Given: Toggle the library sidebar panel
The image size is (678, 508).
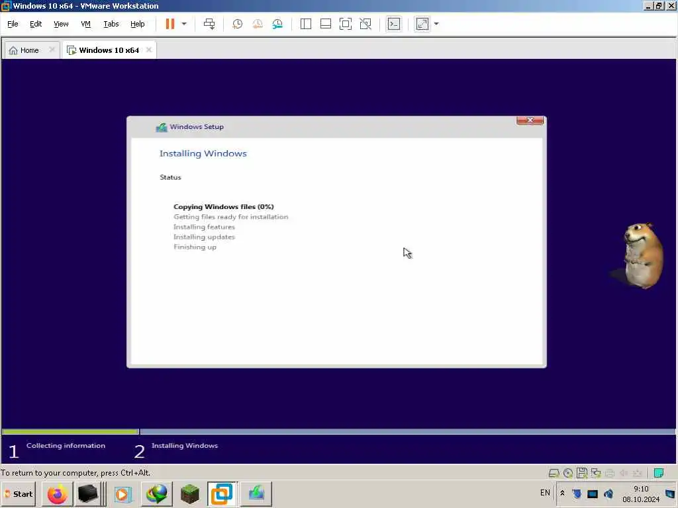Looking at the screenshot, I should (x=306, y=24).
